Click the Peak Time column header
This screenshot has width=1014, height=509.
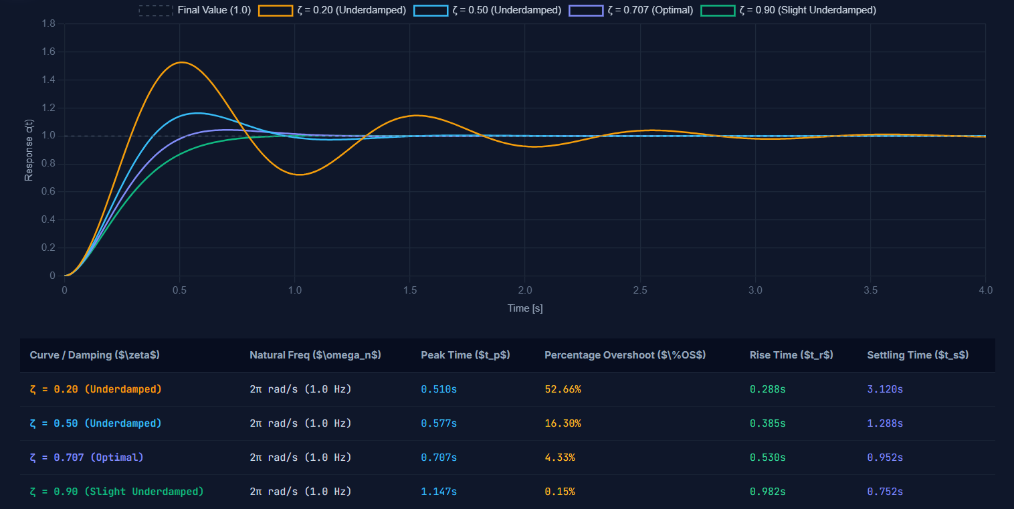tap(466, 355)
